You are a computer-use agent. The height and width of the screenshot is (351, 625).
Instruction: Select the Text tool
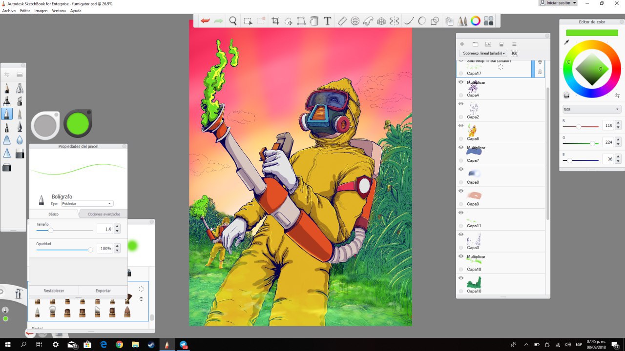(328, 21)
